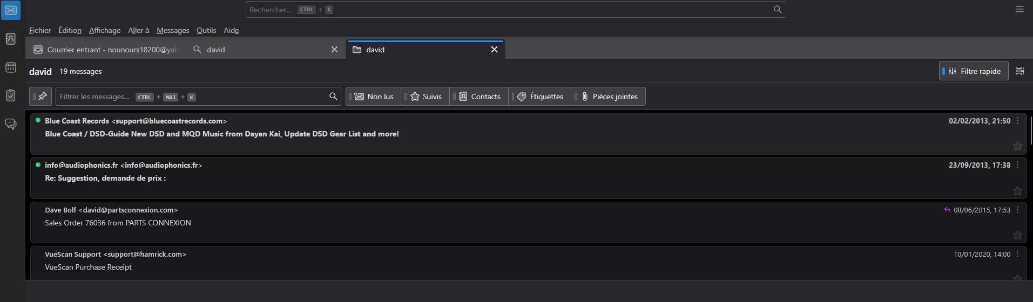1033x302 pixels.
Task: Toggle the Non lus filter
Action: (x=374, y=97)
